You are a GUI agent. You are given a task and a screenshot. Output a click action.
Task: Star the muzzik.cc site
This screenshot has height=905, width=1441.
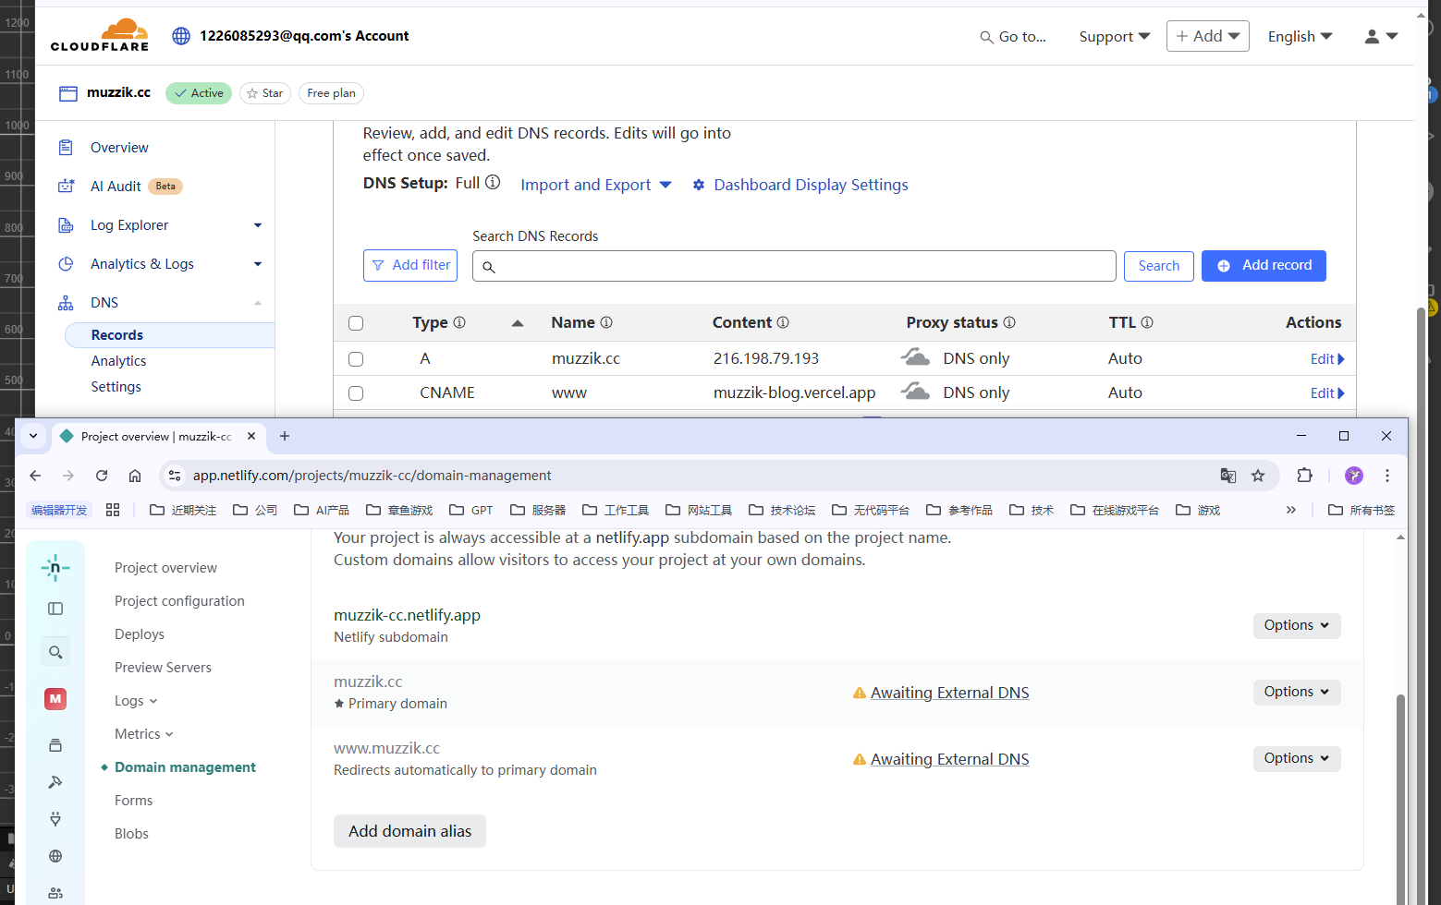pyautogui.click(x=265, y=93)
